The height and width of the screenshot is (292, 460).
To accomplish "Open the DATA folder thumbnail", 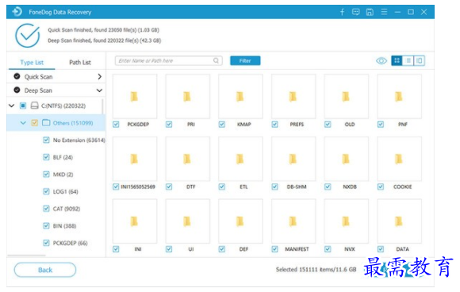I will 399,221.
